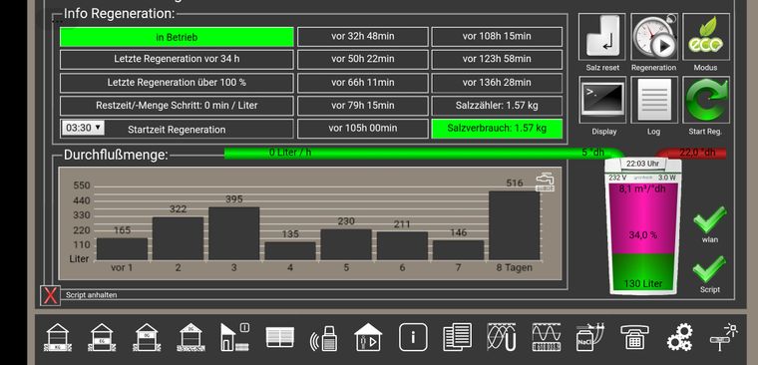Click the green 'in Betrieb' status field
This screenshot has height=365, width=758.
(x=177, y=37)
